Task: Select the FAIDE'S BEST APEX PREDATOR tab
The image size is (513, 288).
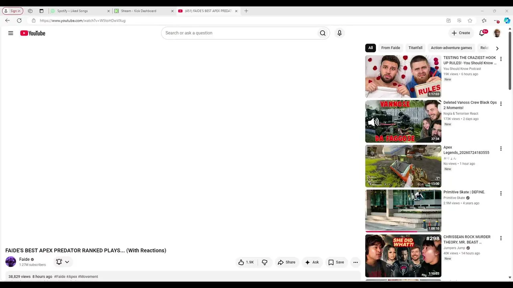Action: click(x=208, y=11)
